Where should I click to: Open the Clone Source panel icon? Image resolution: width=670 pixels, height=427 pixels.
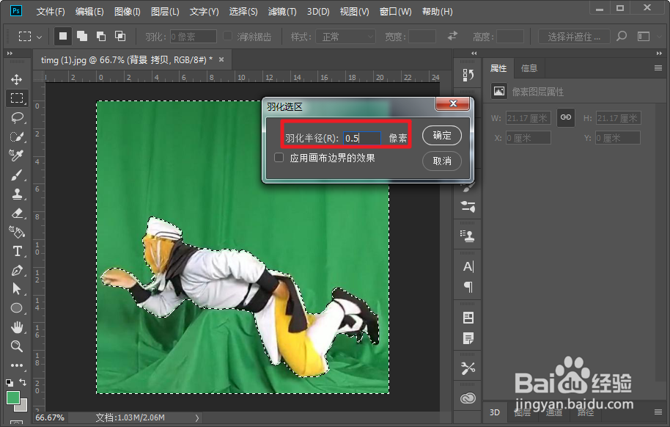(x=468, y=236)
